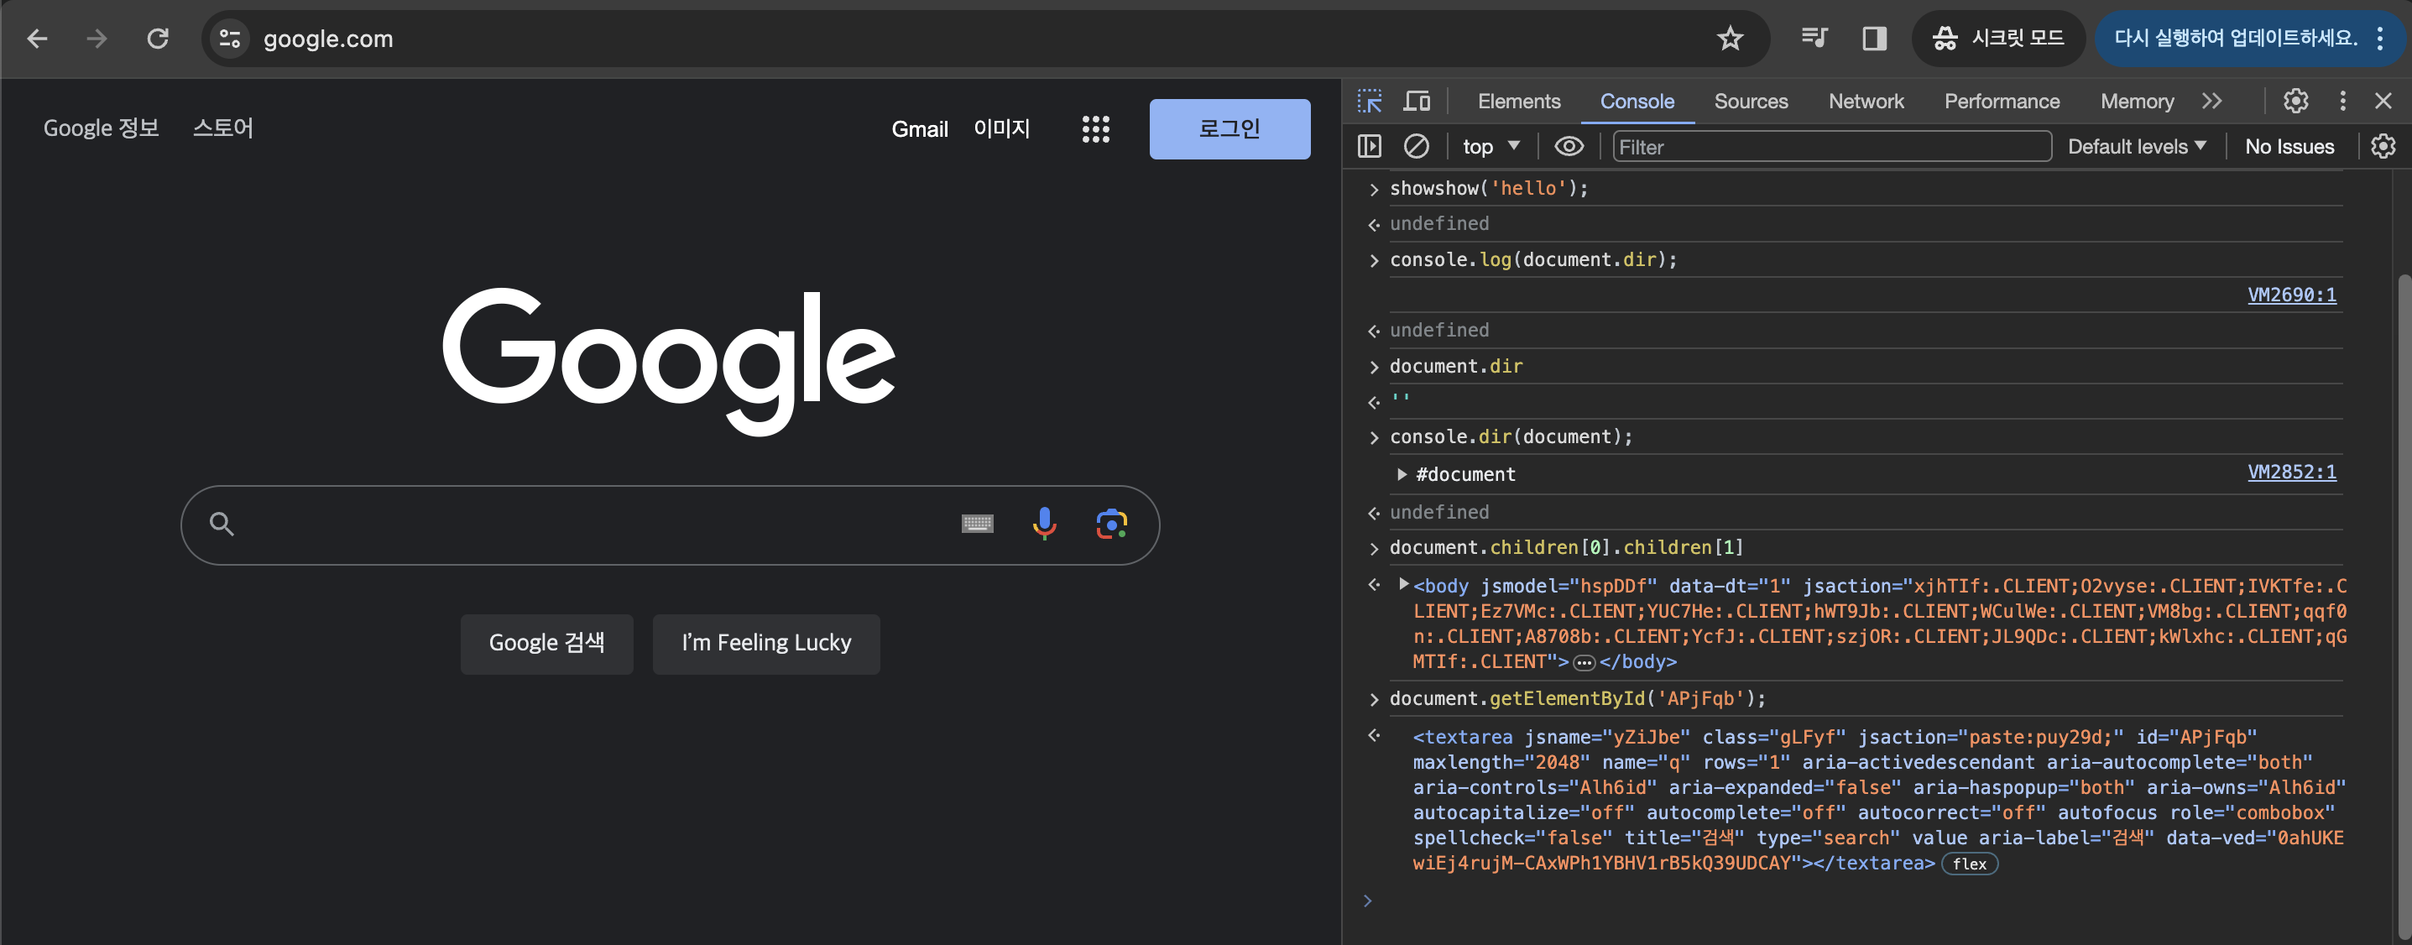Open the VM2690:1 source link
This screenshot has height=945, width=2412.
coord(2291,295)
